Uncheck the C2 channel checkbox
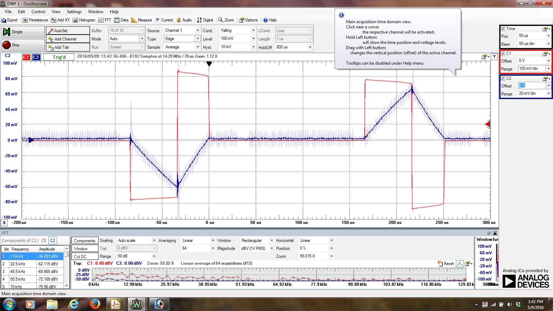 (503, 78)
